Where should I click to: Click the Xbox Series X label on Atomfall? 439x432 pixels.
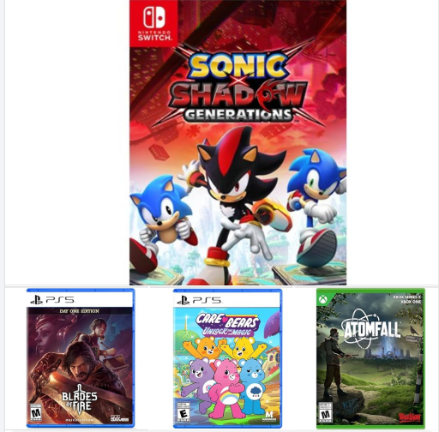pos(407,299)
